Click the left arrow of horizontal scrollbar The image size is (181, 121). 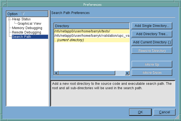click(56, 73)
